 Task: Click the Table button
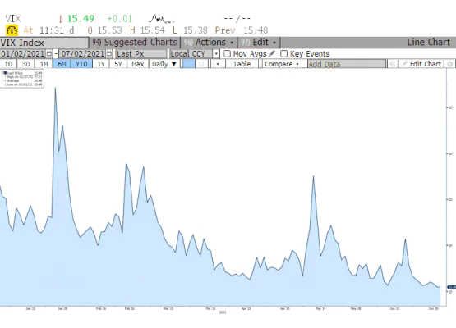click(242, 64)
